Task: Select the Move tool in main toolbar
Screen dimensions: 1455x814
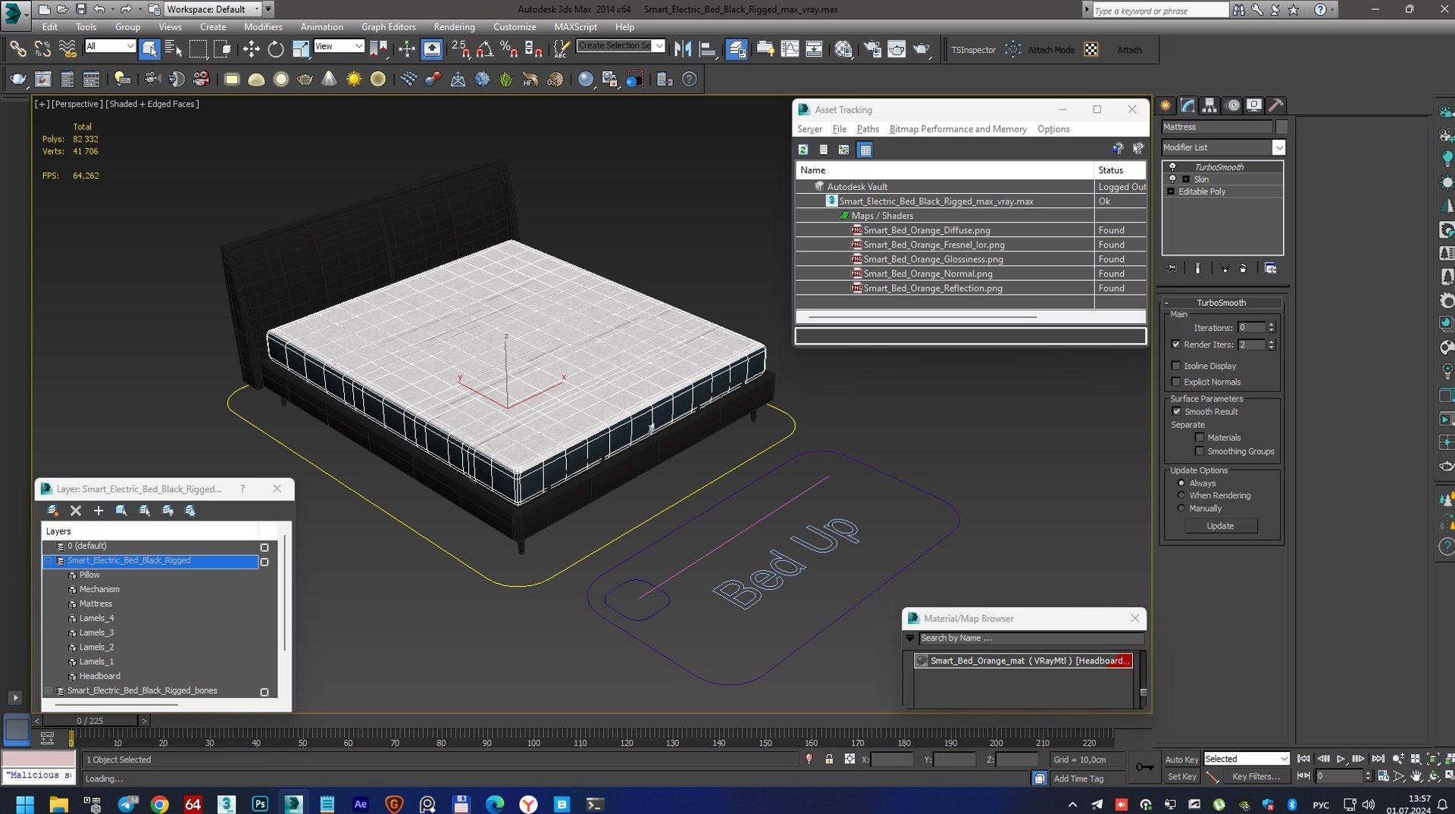Action: coord(251,49)
